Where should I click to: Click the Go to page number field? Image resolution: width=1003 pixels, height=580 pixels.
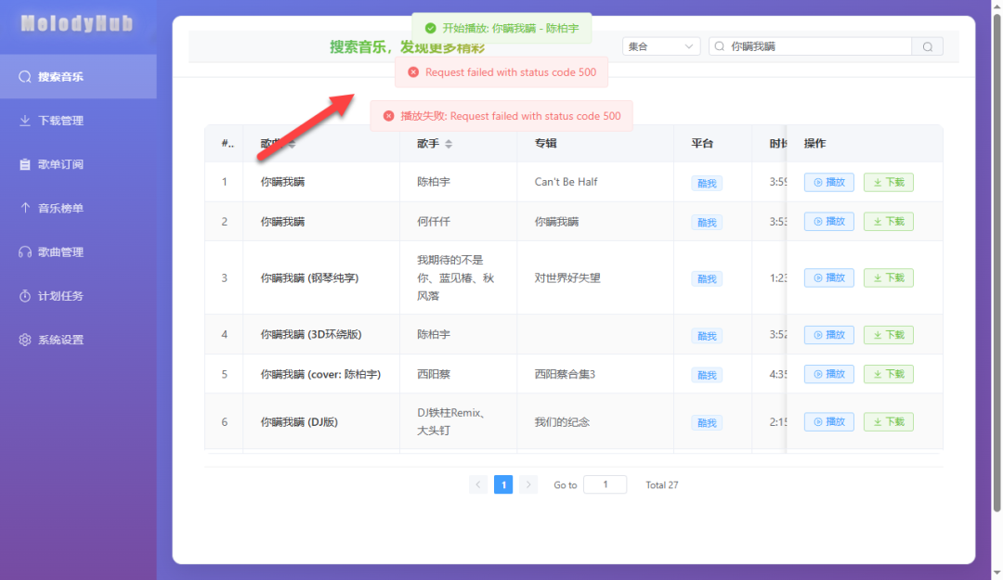[x=605, y=484]
